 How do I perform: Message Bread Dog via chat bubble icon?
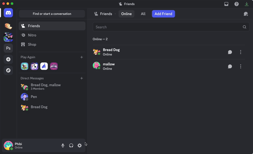tap(230, 52)
